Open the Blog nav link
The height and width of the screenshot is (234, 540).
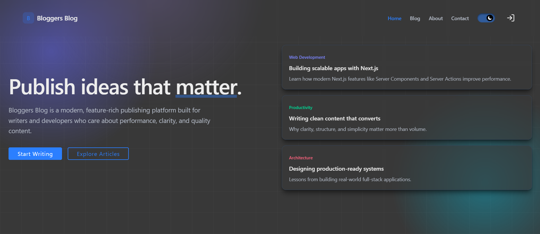415,18
